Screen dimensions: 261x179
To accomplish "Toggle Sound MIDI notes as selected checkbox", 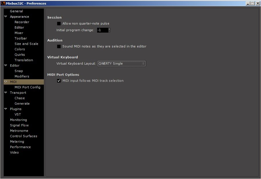I will [59, 46].
